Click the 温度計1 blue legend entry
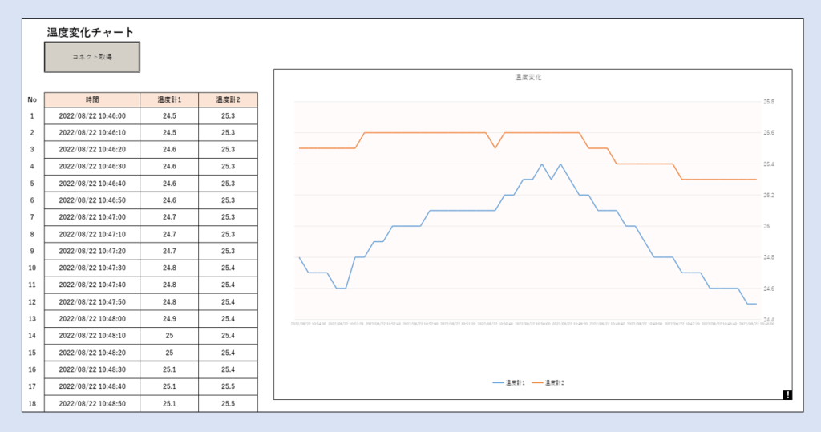 point(509,383)
